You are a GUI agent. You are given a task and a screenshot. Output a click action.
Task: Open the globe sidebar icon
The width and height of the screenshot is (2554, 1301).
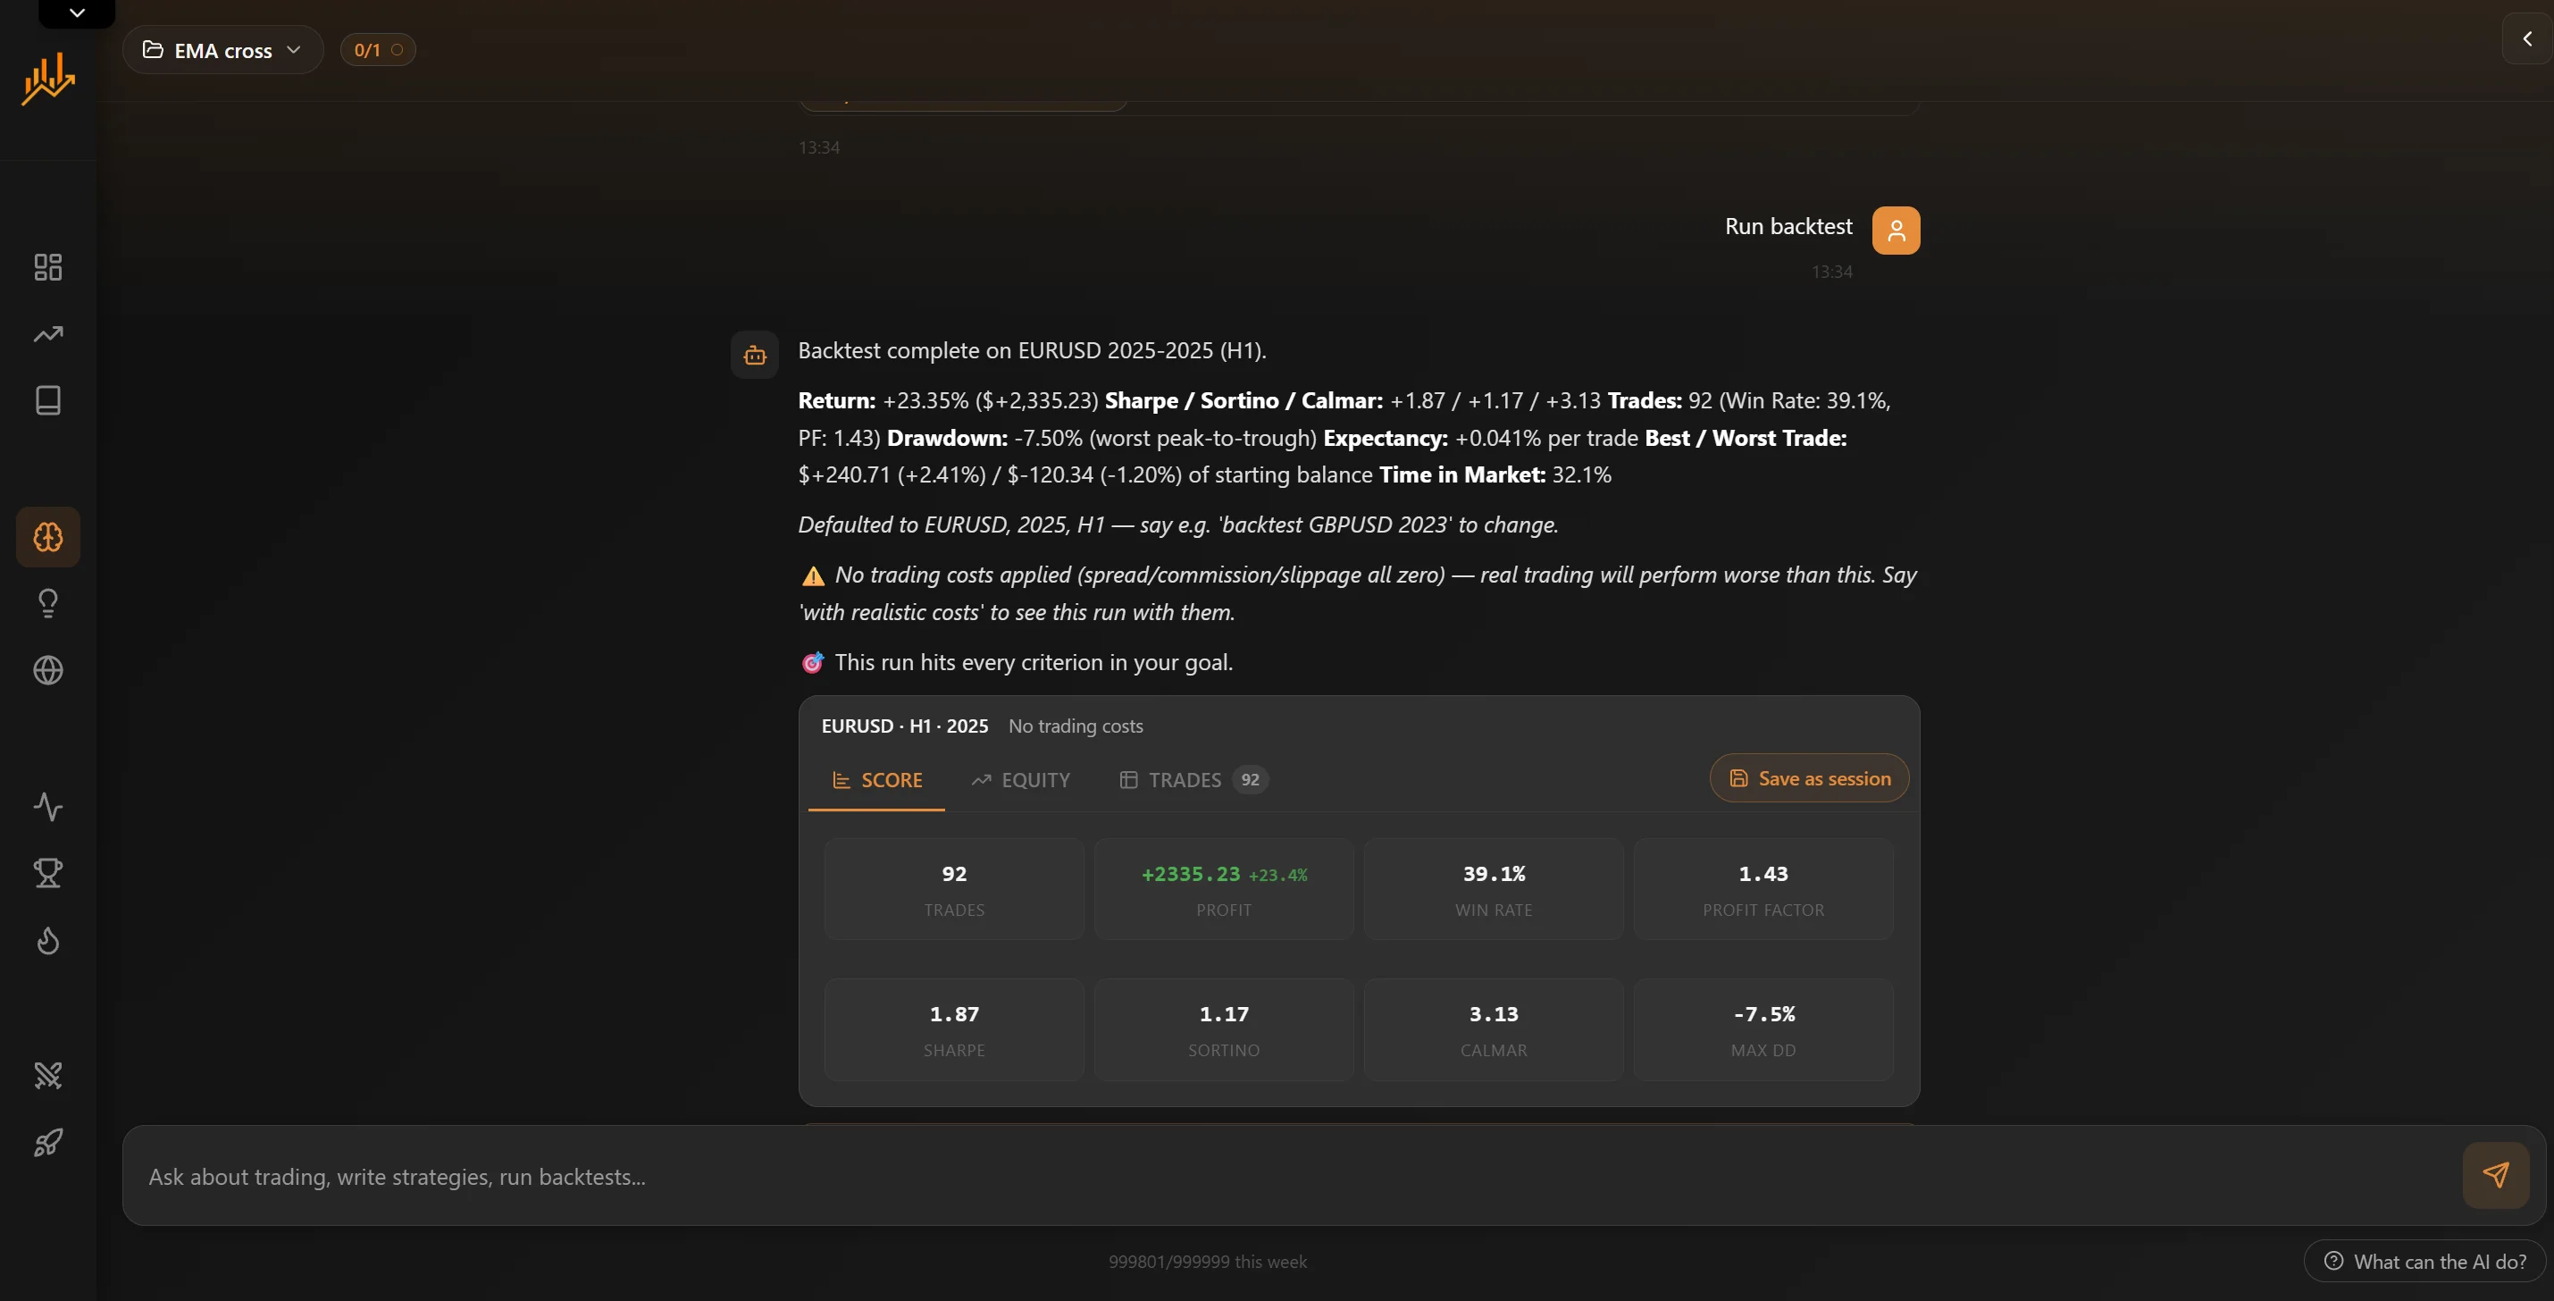coord(47,670)
